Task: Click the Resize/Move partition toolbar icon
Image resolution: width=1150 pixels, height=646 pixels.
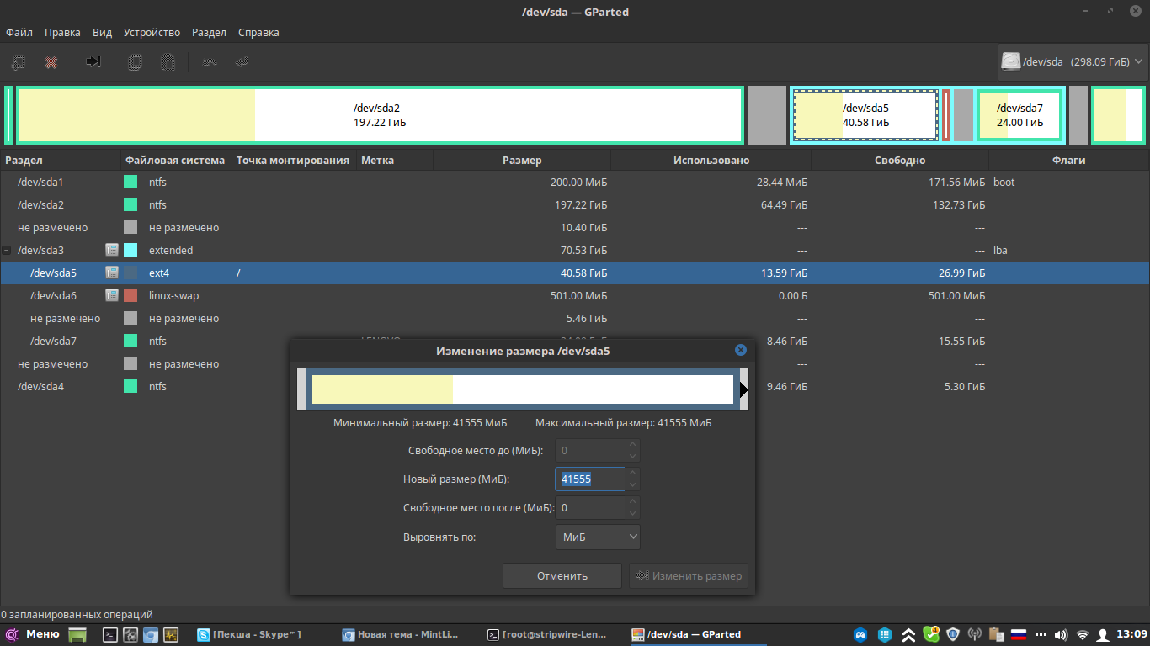Action: (x=93, y=62)
